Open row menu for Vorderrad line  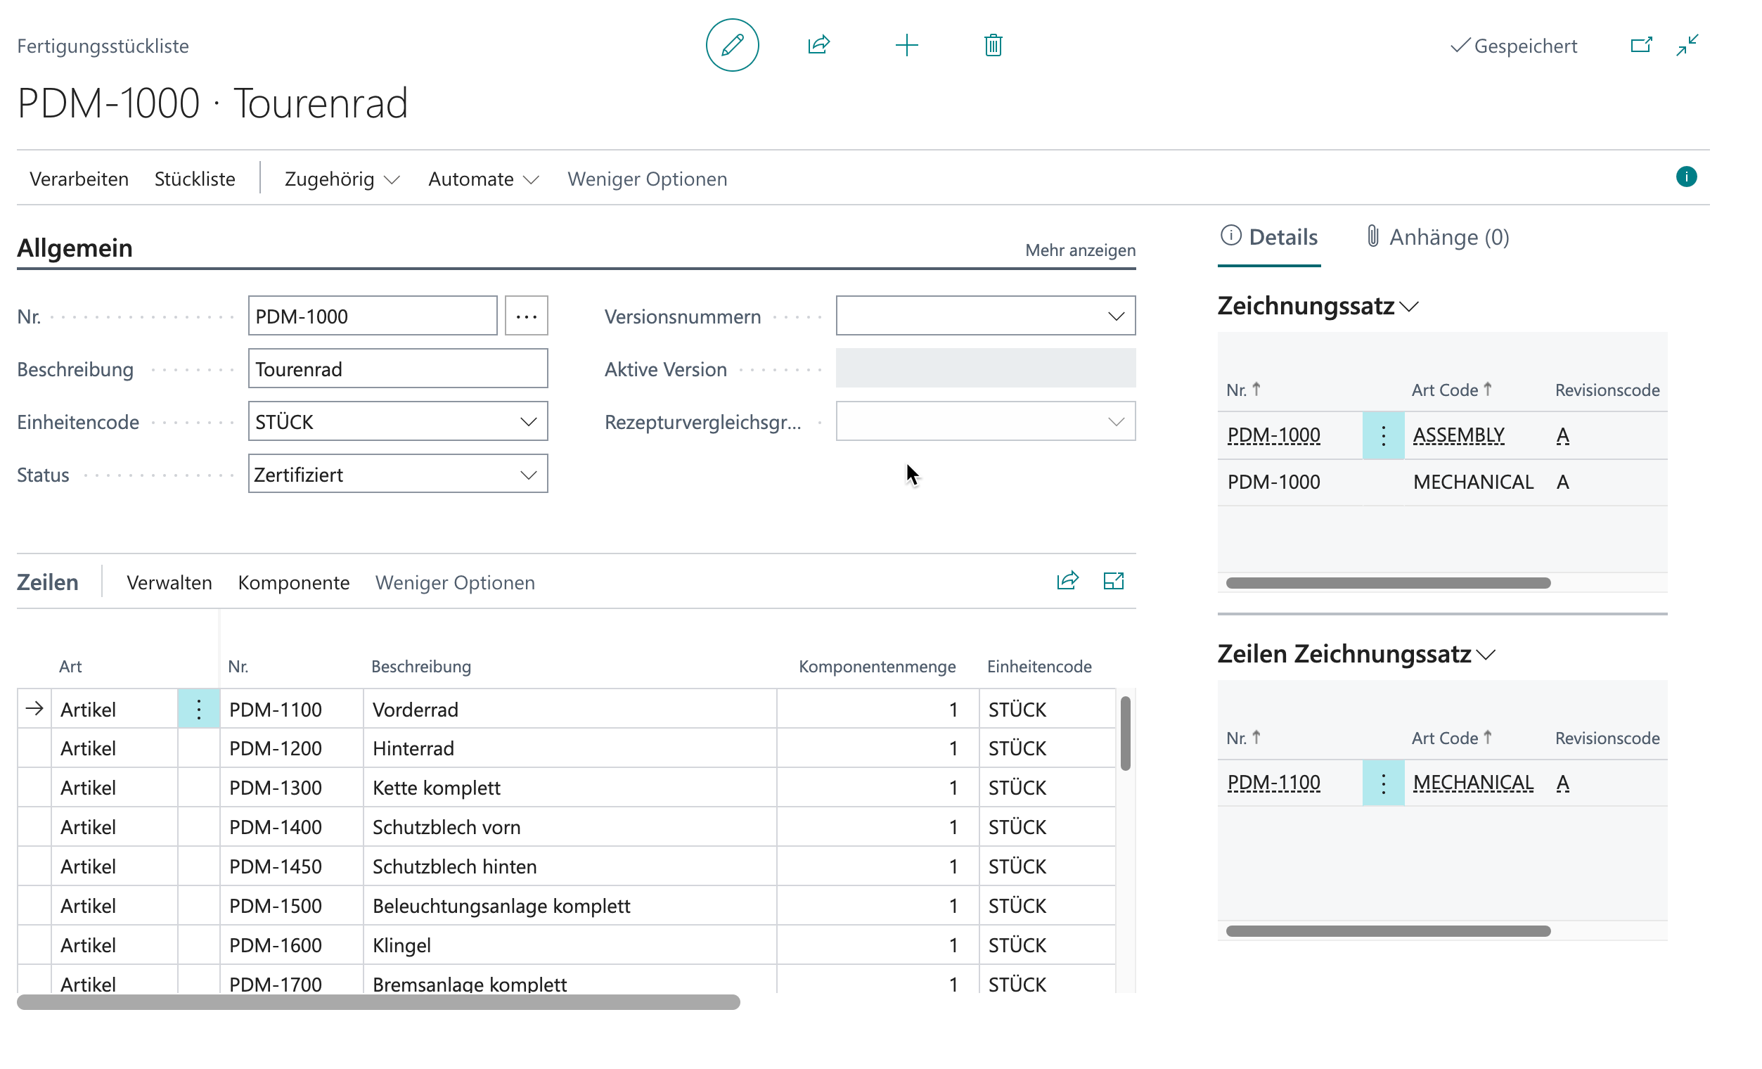click(x=199, y=709)
